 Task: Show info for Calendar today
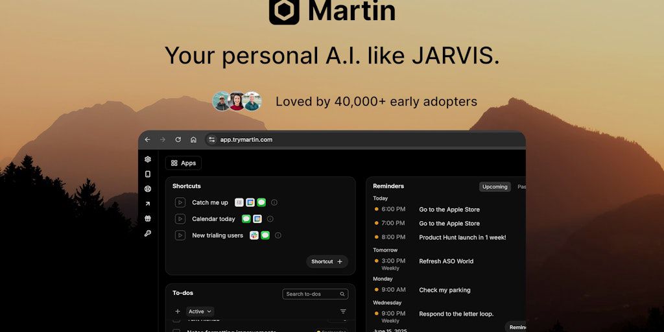[x=270, y=219]
